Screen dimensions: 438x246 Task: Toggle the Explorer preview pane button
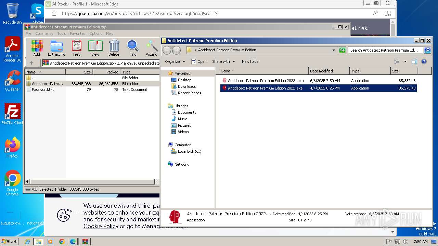[x=414, y=61]
